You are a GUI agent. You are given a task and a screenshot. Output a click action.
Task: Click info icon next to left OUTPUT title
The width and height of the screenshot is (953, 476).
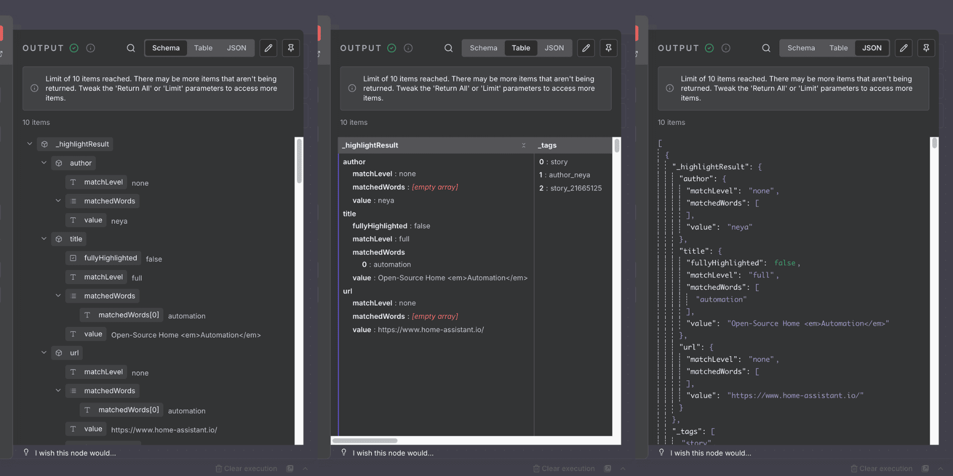pyautogui.click(x=91, y=48)
